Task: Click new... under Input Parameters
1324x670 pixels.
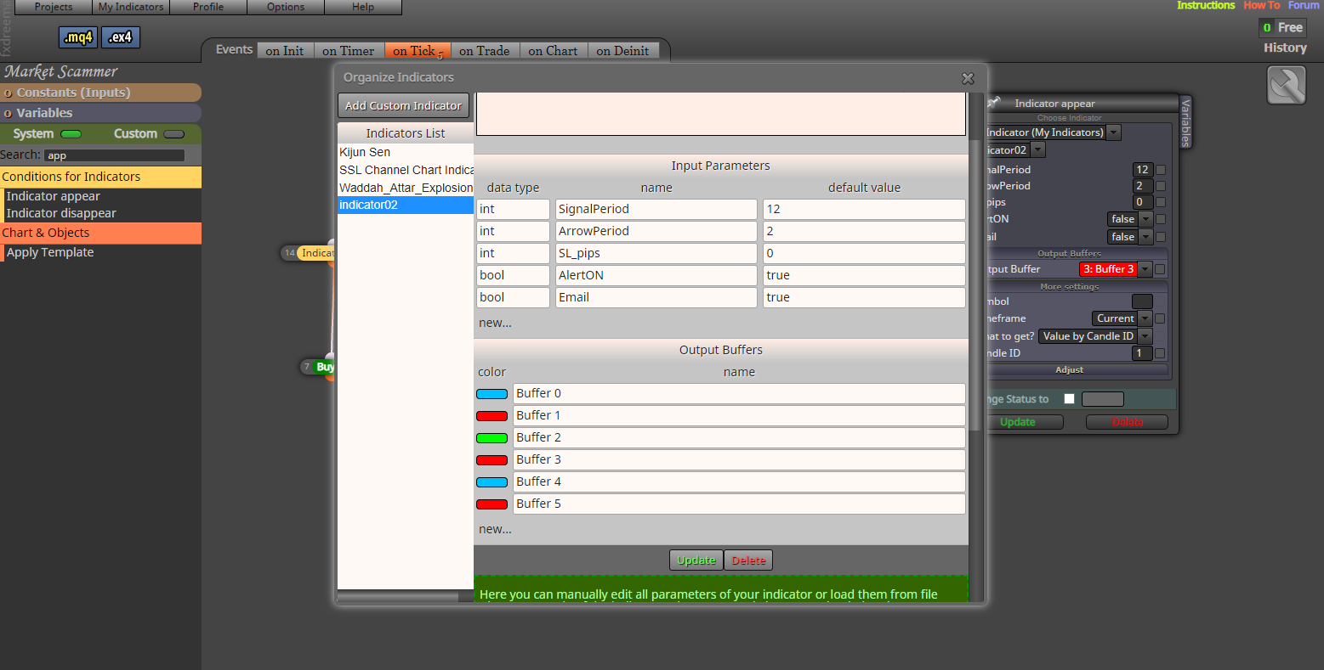Action: click(495, 323)
